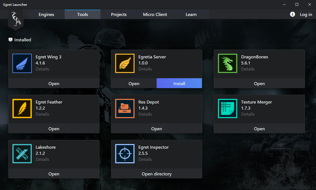View Details for Egretia Server
Viewport: 316px width, 190px height.
point(145,69)
